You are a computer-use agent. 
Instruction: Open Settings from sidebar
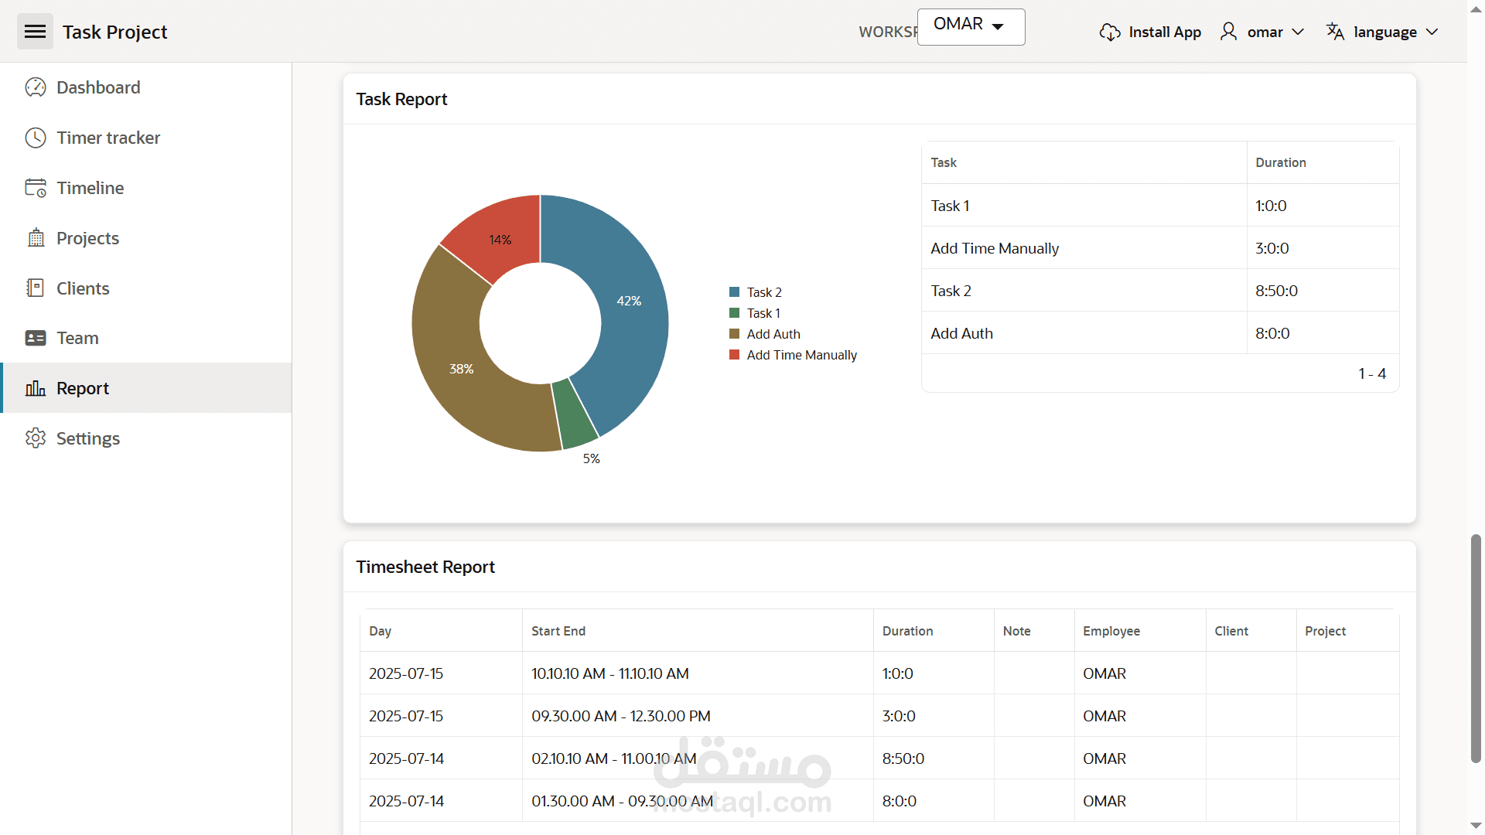coord(146,438)
